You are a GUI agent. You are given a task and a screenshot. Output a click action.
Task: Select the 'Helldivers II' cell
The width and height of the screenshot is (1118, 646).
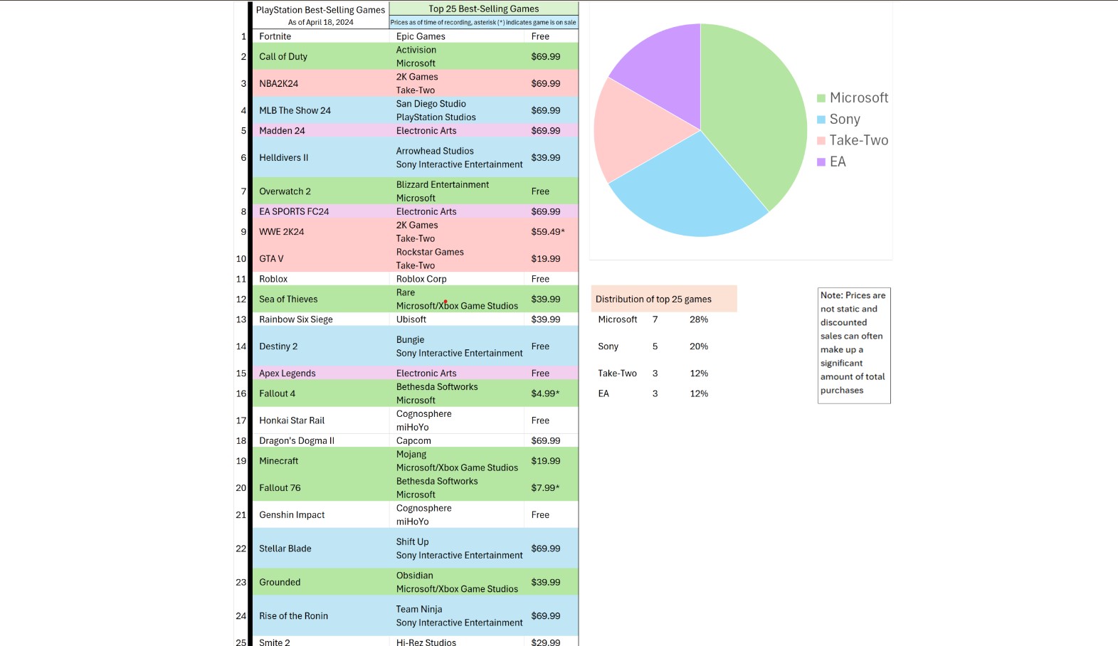point(320,157)
